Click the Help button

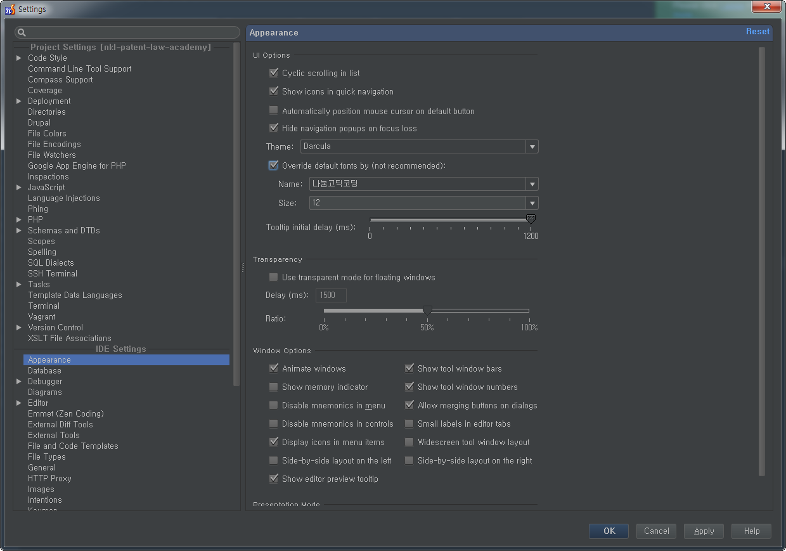[752, 531]
